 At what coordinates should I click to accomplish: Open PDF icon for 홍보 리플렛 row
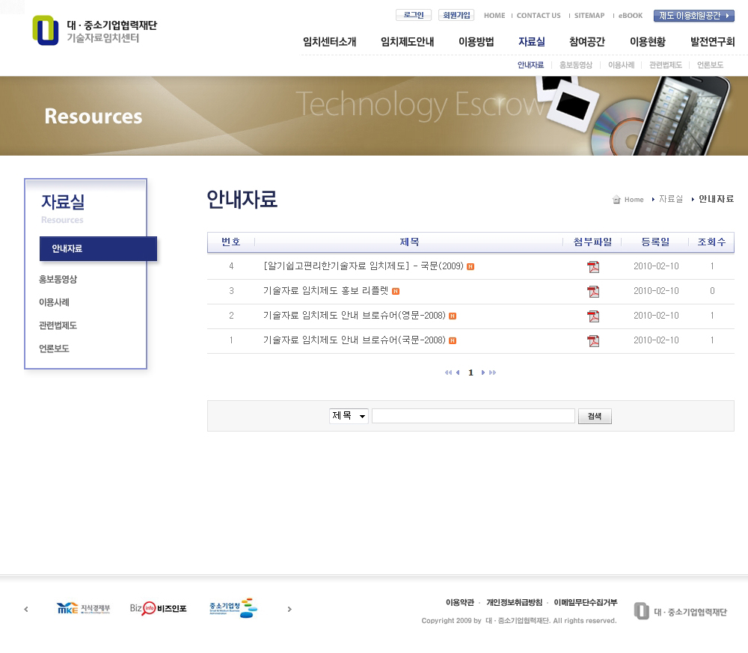coord(593,292)
